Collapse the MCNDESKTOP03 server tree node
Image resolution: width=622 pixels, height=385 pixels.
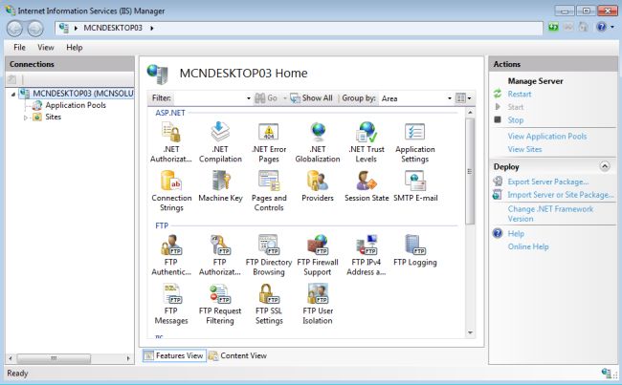coord(13,95)
